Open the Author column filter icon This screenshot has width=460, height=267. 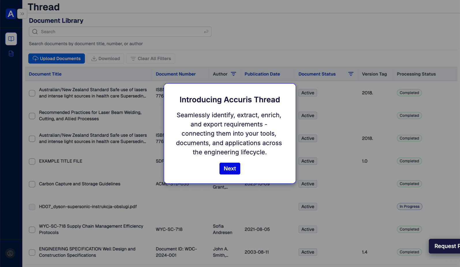pyautogui.click(x=234, y=74)
